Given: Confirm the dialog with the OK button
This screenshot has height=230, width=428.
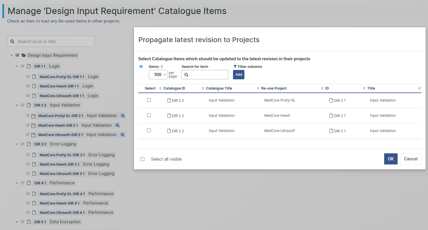Looking at the screenshot, I should 391,159.
